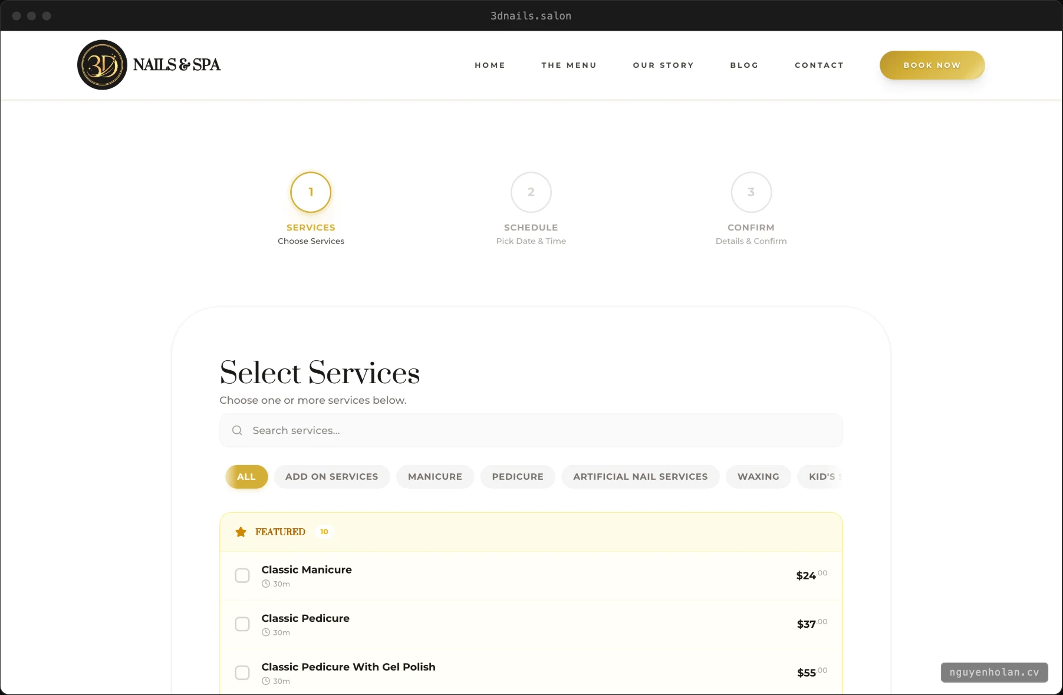The height and width of the screenshot is (695, 1063).
Task: Click the Pick Date & Time label
Action: 531,241
